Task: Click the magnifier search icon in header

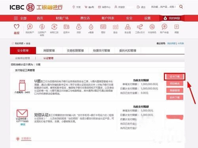Action: click(181, 7)
